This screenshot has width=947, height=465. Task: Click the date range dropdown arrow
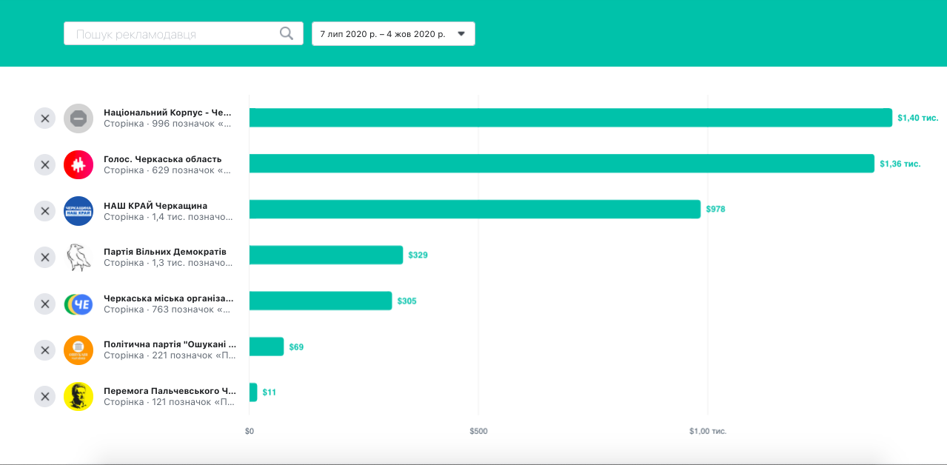click(x=461, y=34)
